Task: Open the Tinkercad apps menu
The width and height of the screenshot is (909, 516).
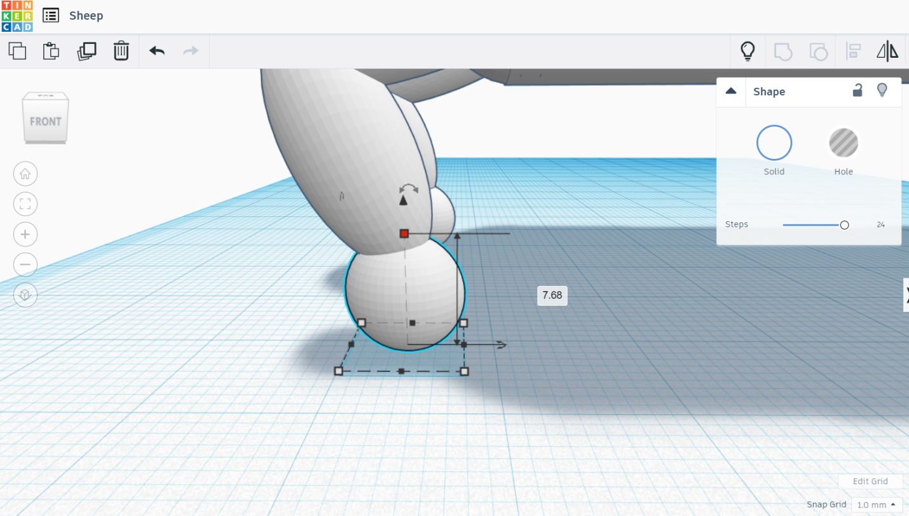Action: pos(50,15)
